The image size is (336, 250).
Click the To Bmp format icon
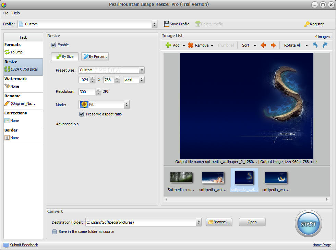pyautogui.click(x=7, y=52)
